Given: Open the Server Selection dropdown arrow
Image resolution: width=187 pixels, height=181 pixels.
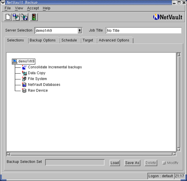Looking at the screenshot, I should (80, 30).
